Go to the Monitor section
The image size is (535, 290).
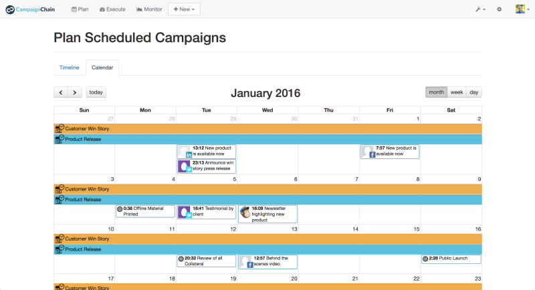[149, 9]
